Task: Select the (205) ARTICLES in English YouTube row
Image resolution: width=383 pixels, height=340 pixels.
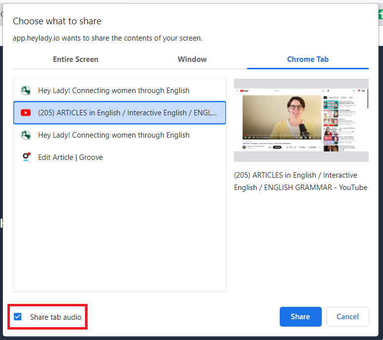Action: (x=120, y=113)
